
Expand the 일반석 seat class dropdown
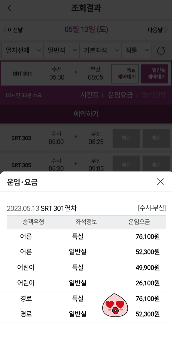point(62,50)
